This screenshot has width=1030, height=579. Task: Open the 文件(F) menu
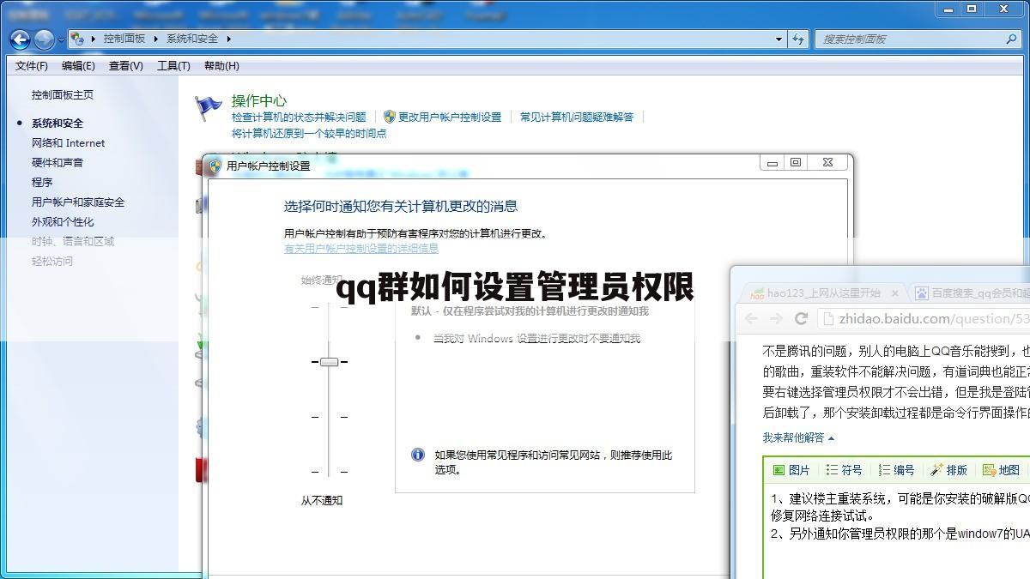32,66
